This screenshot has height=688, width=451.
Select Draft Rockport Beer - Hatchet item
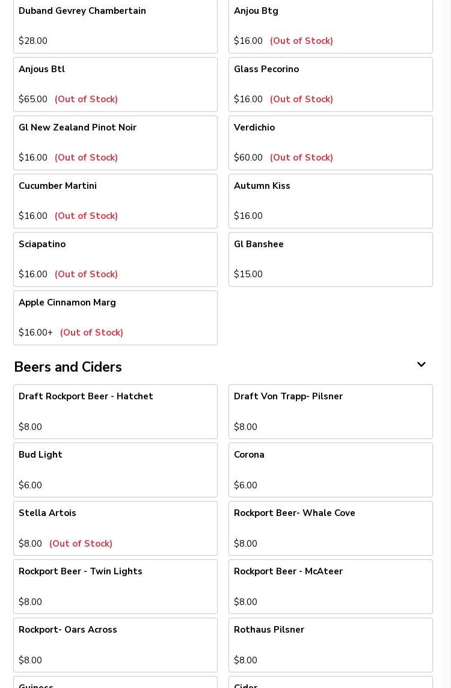pos(115,411)
